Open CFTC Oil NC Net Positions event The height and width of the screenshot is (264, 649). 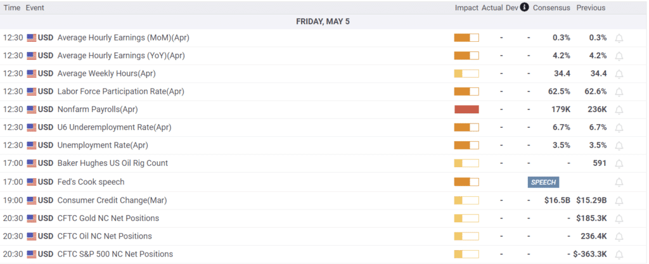[105, 236]
